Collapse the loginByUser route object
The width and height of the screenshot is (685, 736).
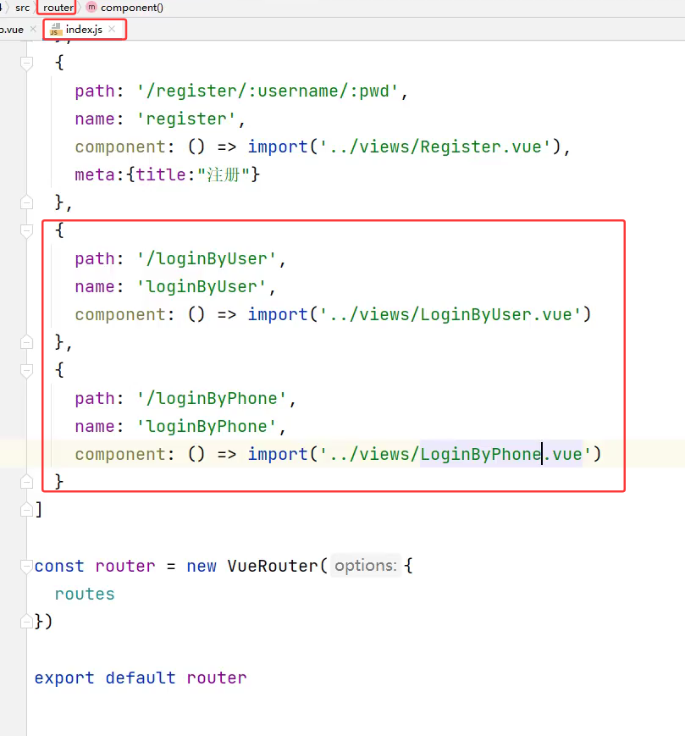[27, 230]
